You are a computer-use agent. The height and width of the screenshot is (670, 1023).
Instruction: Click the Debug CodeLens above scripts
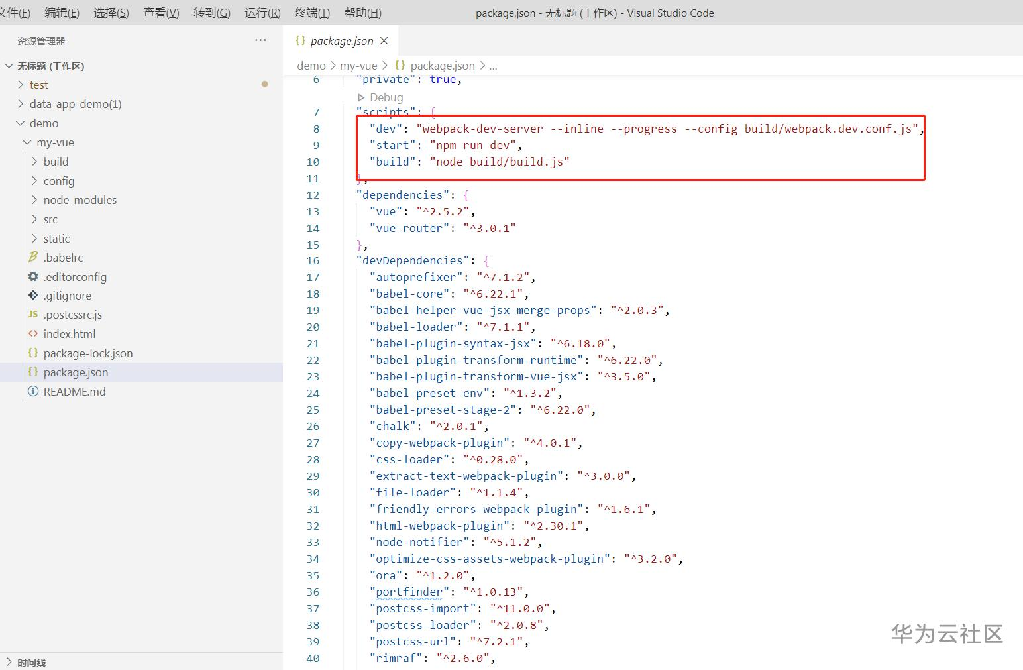pyautogui.click(x=380, y=97)
